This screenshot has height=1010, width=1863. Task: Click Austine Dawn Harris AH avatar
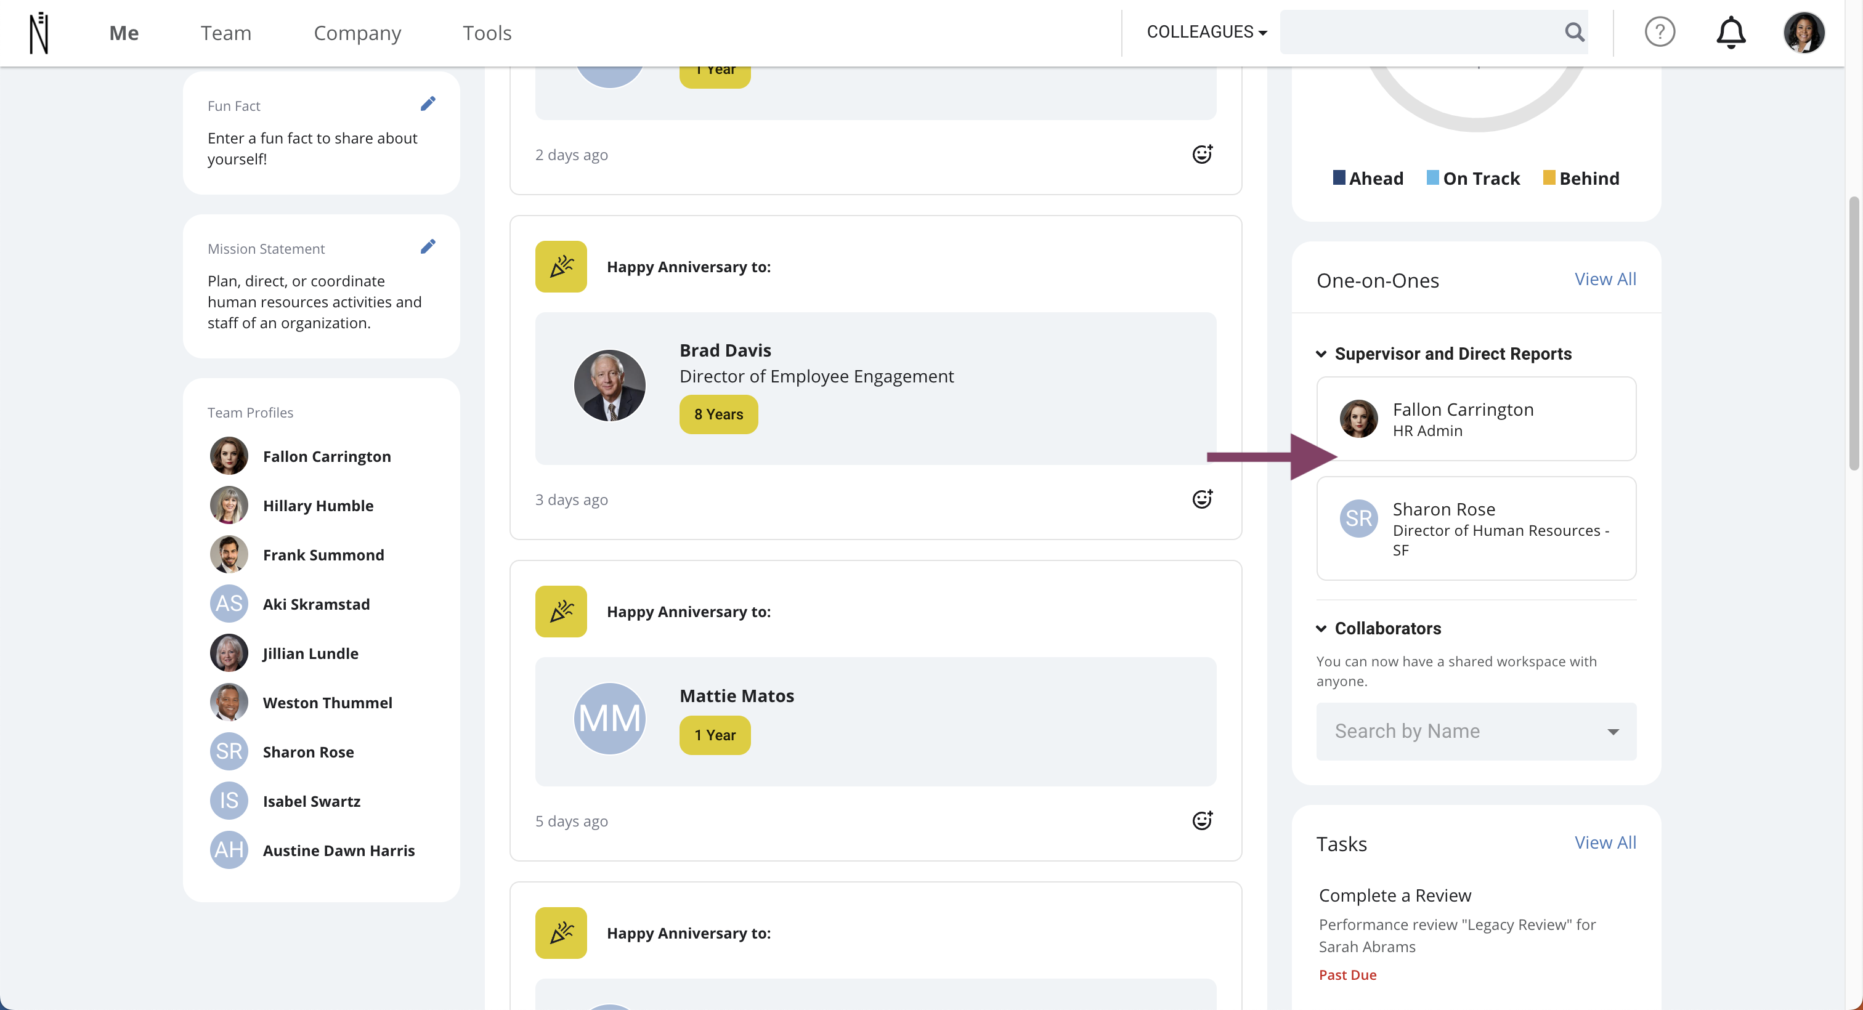[x=229, y=849]
